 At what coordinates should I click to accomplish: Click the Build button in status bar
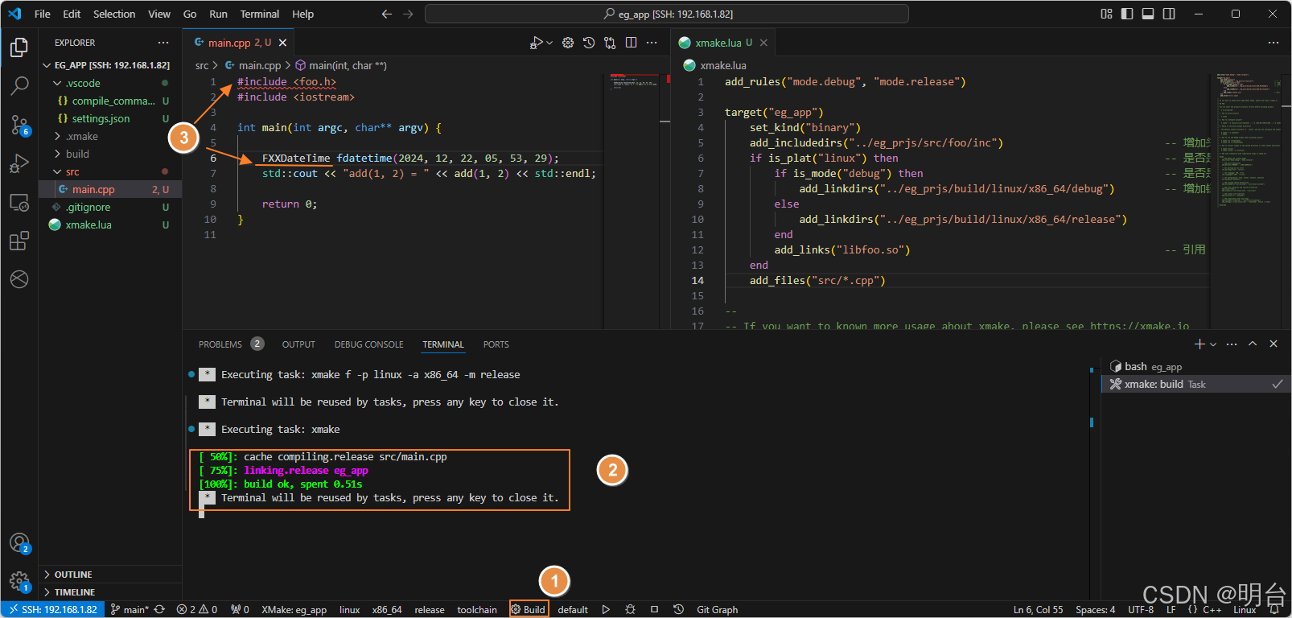(529, 610)
